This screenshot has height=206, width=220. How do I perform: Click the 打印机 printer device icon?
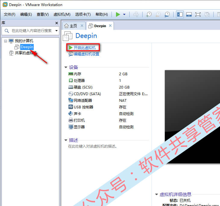71,120
